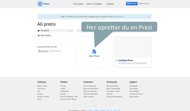Open Team Licenses footer link
Screen dimensions: 190x111
(x=89, y=97)
